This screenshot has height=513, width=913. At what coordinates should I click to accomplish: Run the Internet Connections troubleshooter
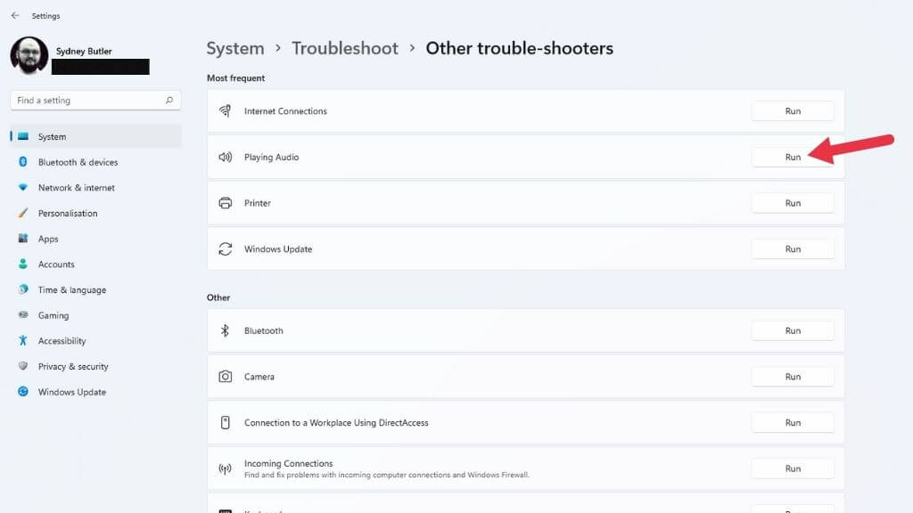tap(792, 111)
